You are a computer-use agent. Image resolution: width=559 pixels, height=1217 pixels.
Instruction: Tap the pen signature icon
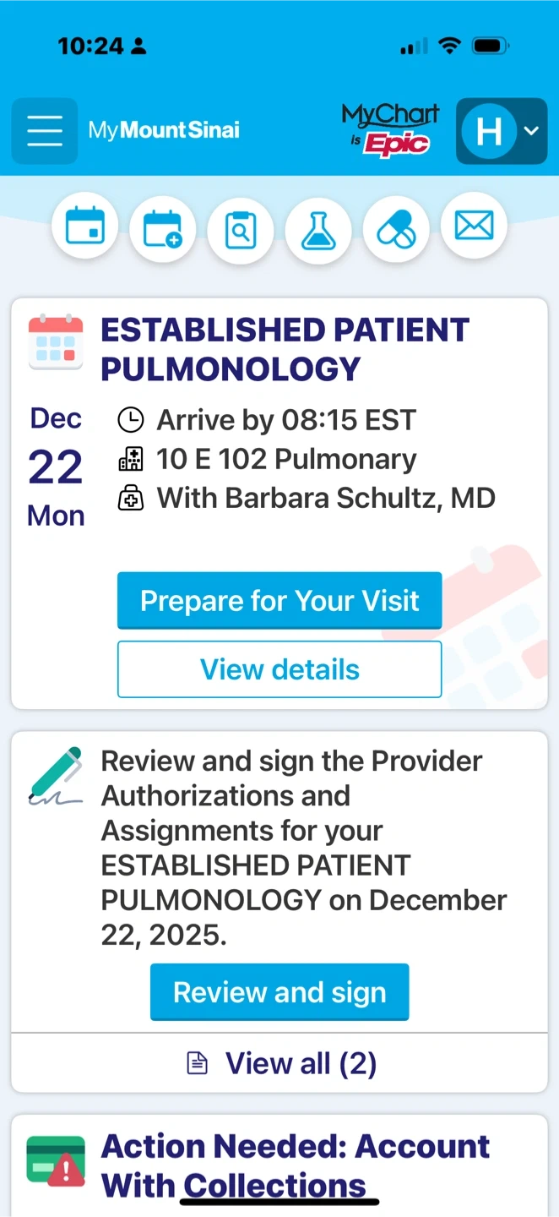[56, 775]
